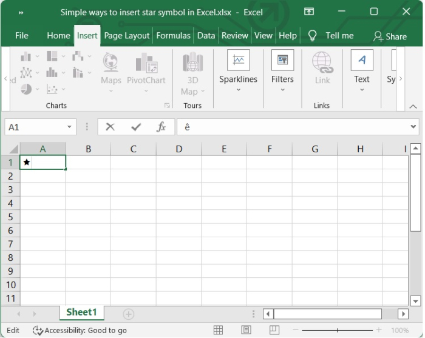Open the Name Box dropdown arrow
Screen dimensions: 425x338
[70, 127]
